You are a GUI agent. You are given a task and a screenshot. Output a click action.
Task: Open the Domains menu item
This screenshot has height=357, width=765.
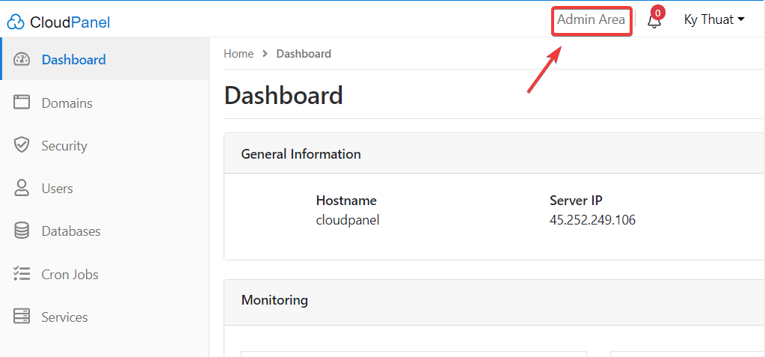[x=67, y=103]
